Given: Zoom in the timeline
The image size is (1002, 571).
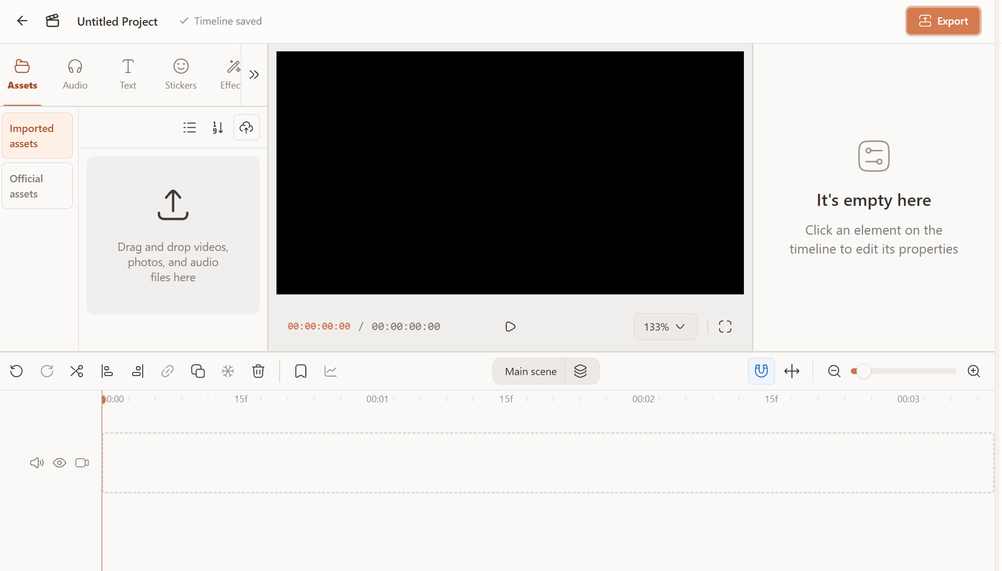Looking at the screenshot, I should [974, 371].
